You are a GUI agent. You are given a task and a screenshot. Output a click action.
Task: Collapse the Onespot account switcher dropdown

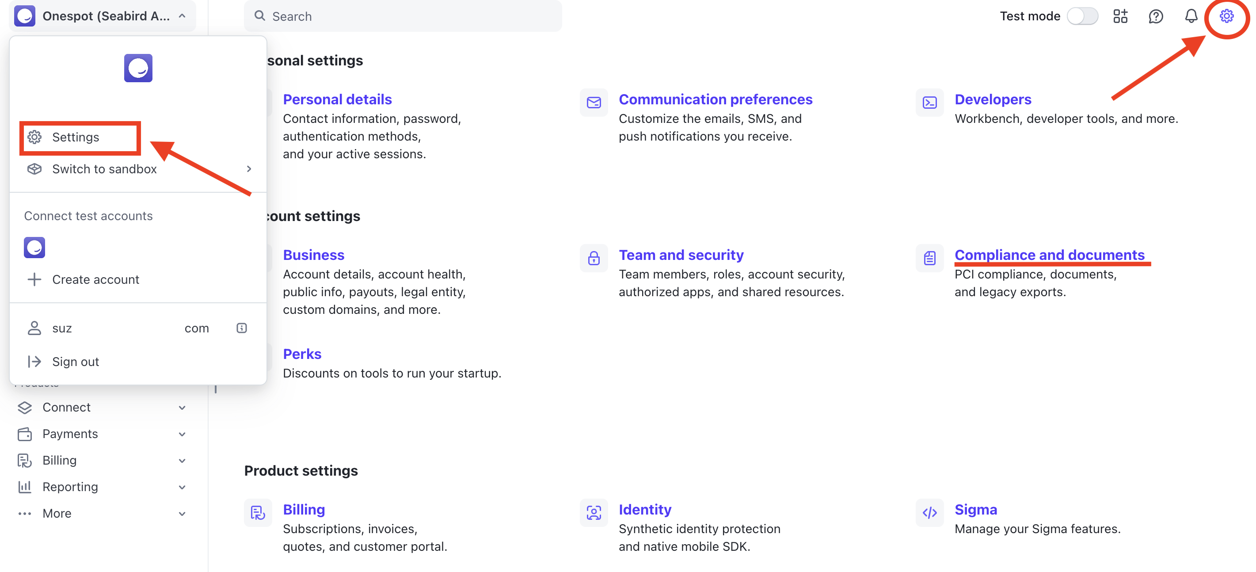click(x=103, y=16)
